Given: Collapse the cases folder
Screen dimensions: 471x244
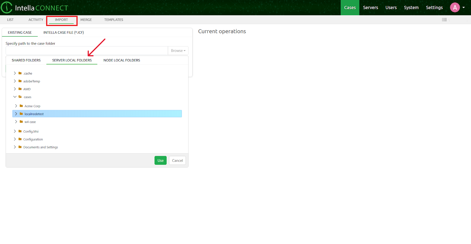Looking at the screenshot, I should (x=15, y=97).
